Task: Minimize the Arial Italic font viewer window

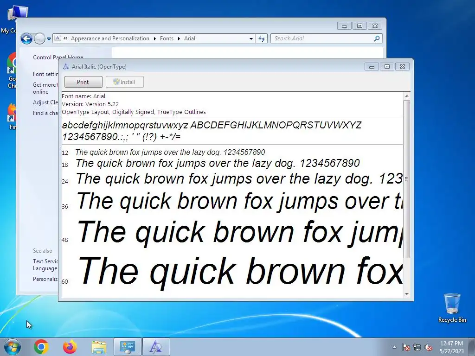Action: 372,67
